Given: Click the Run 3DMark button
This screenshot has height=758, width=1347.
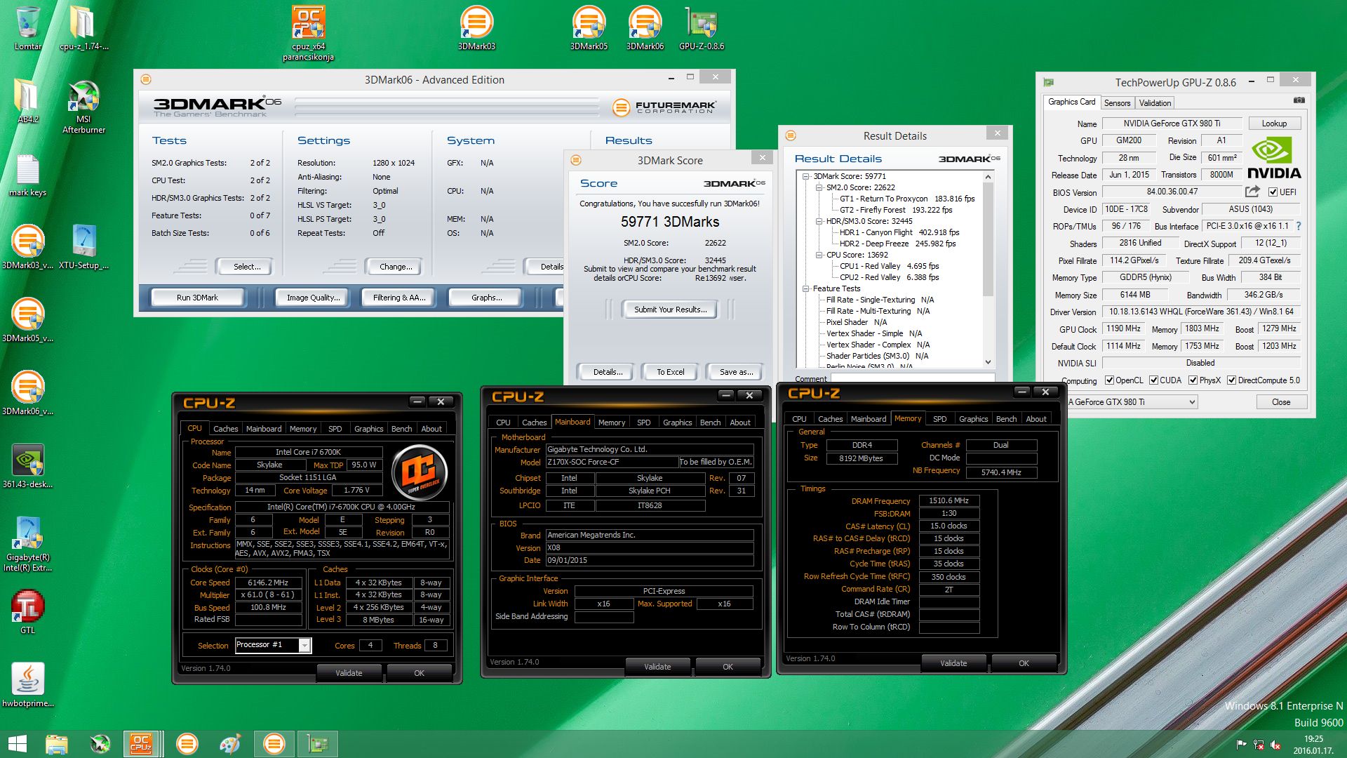Looking at the screenshot, I should [x=197, y=298].
